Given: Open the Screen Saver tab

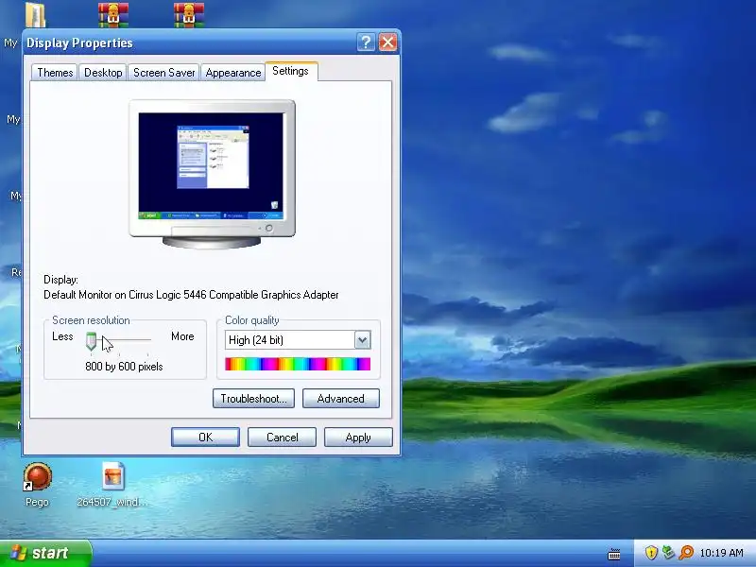Looking at the screenshot, I should click(x=163, y=73).
